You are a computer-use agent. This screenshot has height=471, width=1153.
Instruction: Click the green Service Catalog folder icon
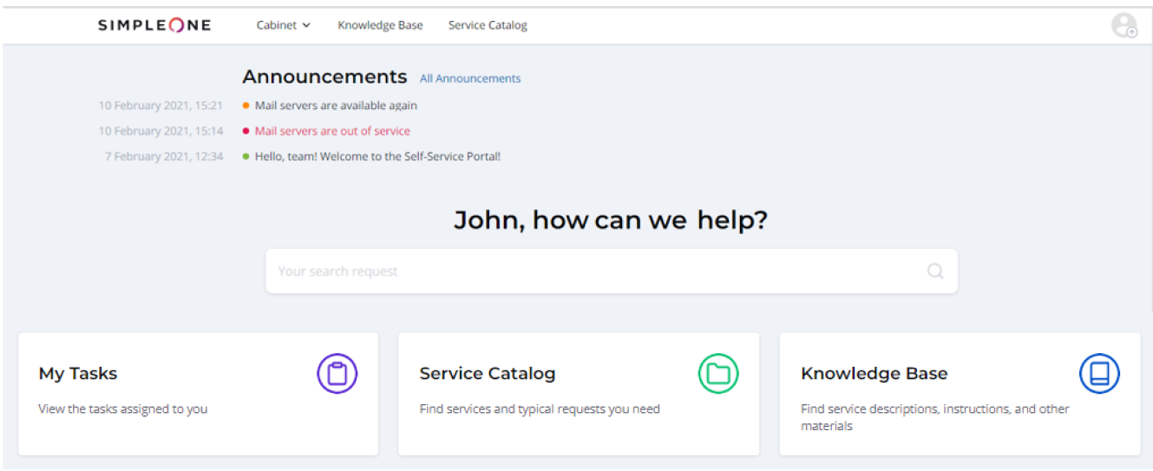point(718,374)
